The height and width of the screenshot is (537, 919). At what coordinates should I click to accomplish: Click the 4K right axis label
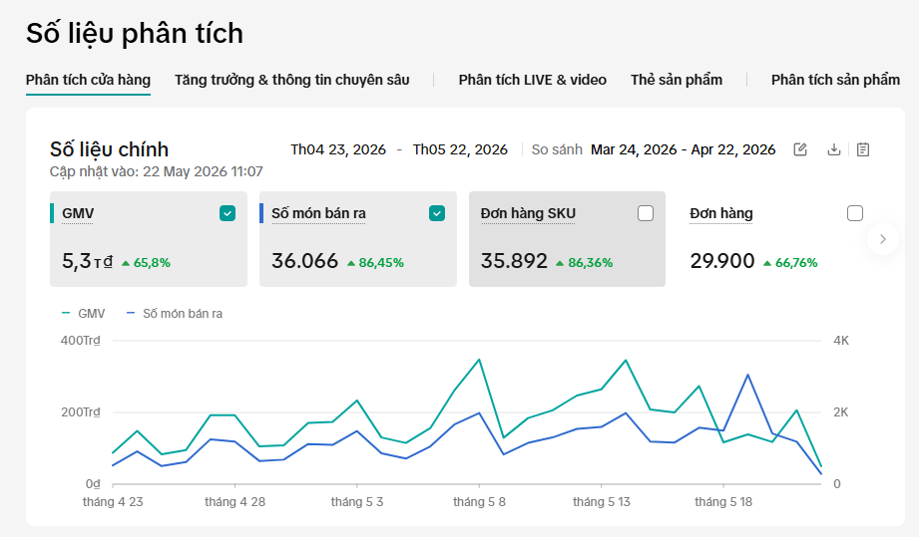pos(841,341)
